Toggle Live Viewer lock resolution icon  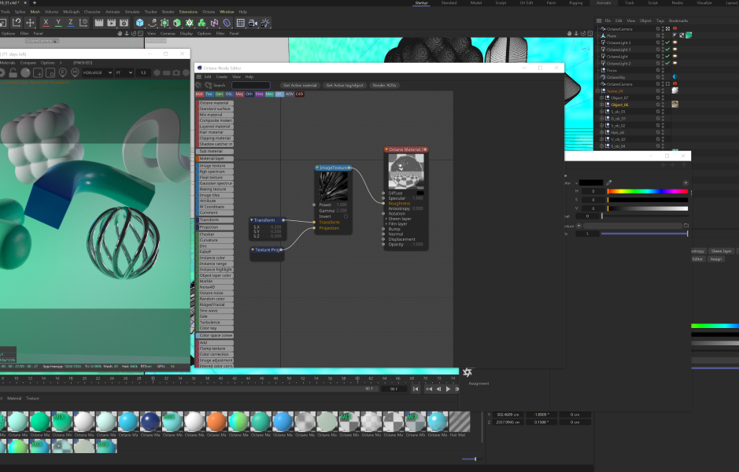click(x=13, y=72)
